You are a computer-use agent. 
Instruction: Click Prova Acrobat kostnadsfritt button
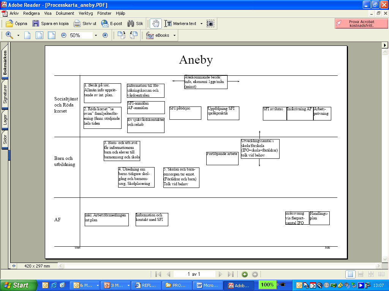coord(361,23)
